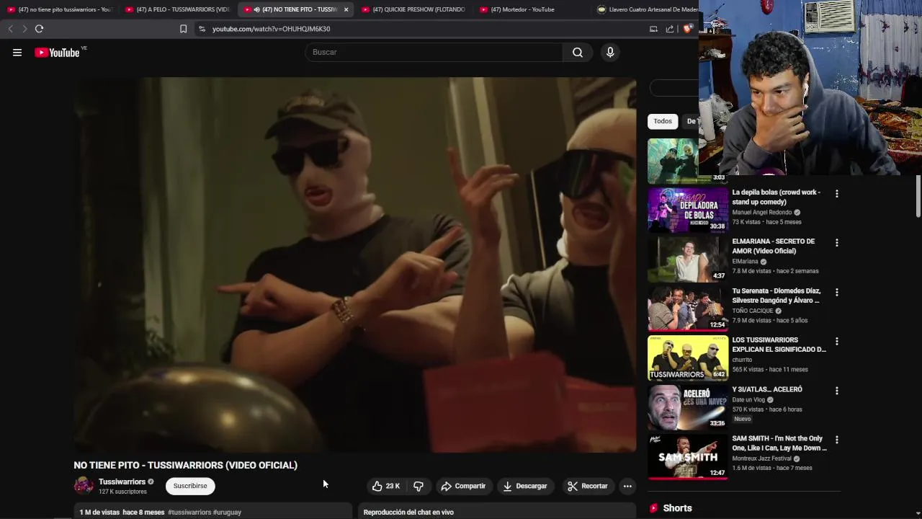Mute audio icon on active tab
The height and width of the screenshot is (519, 922).
pos(256,9)
